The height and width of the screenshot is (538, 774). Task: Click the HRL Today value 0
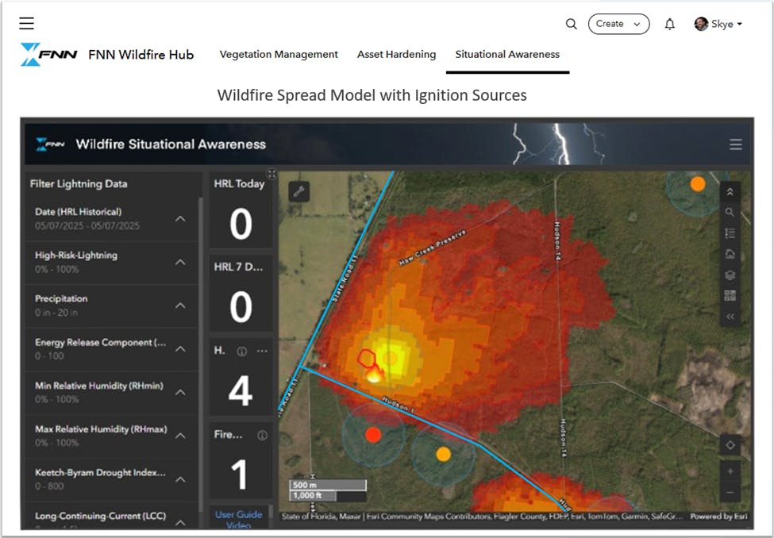click(x=241, y=224)
